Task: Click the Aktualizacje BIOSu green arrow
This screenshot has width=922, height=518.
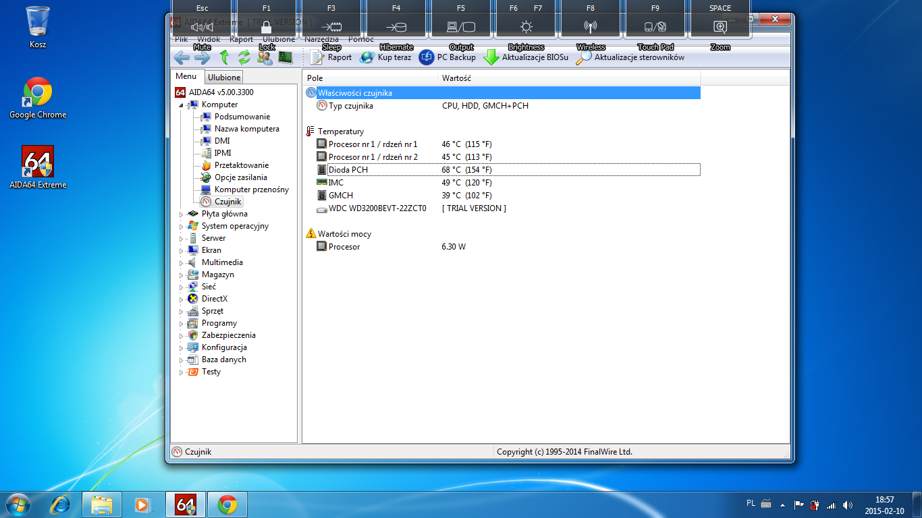Action: point(491,57)
